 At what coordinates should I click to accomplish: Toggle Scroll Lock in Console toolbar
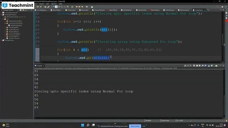pos(197,66)
